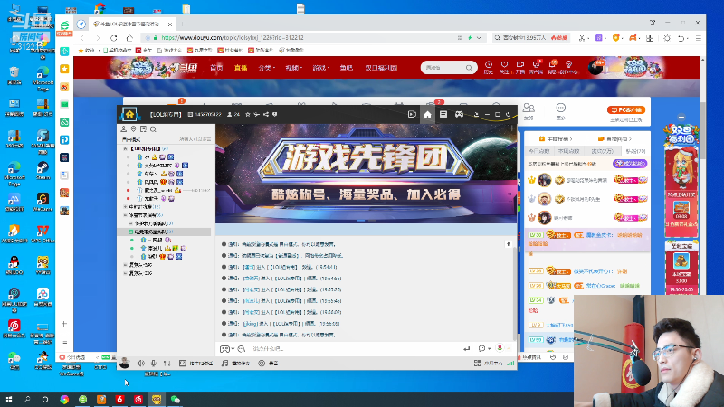The image size is (724, 407).
Task: Open the audio equalizer settings icon
Action: click(167, 364)
